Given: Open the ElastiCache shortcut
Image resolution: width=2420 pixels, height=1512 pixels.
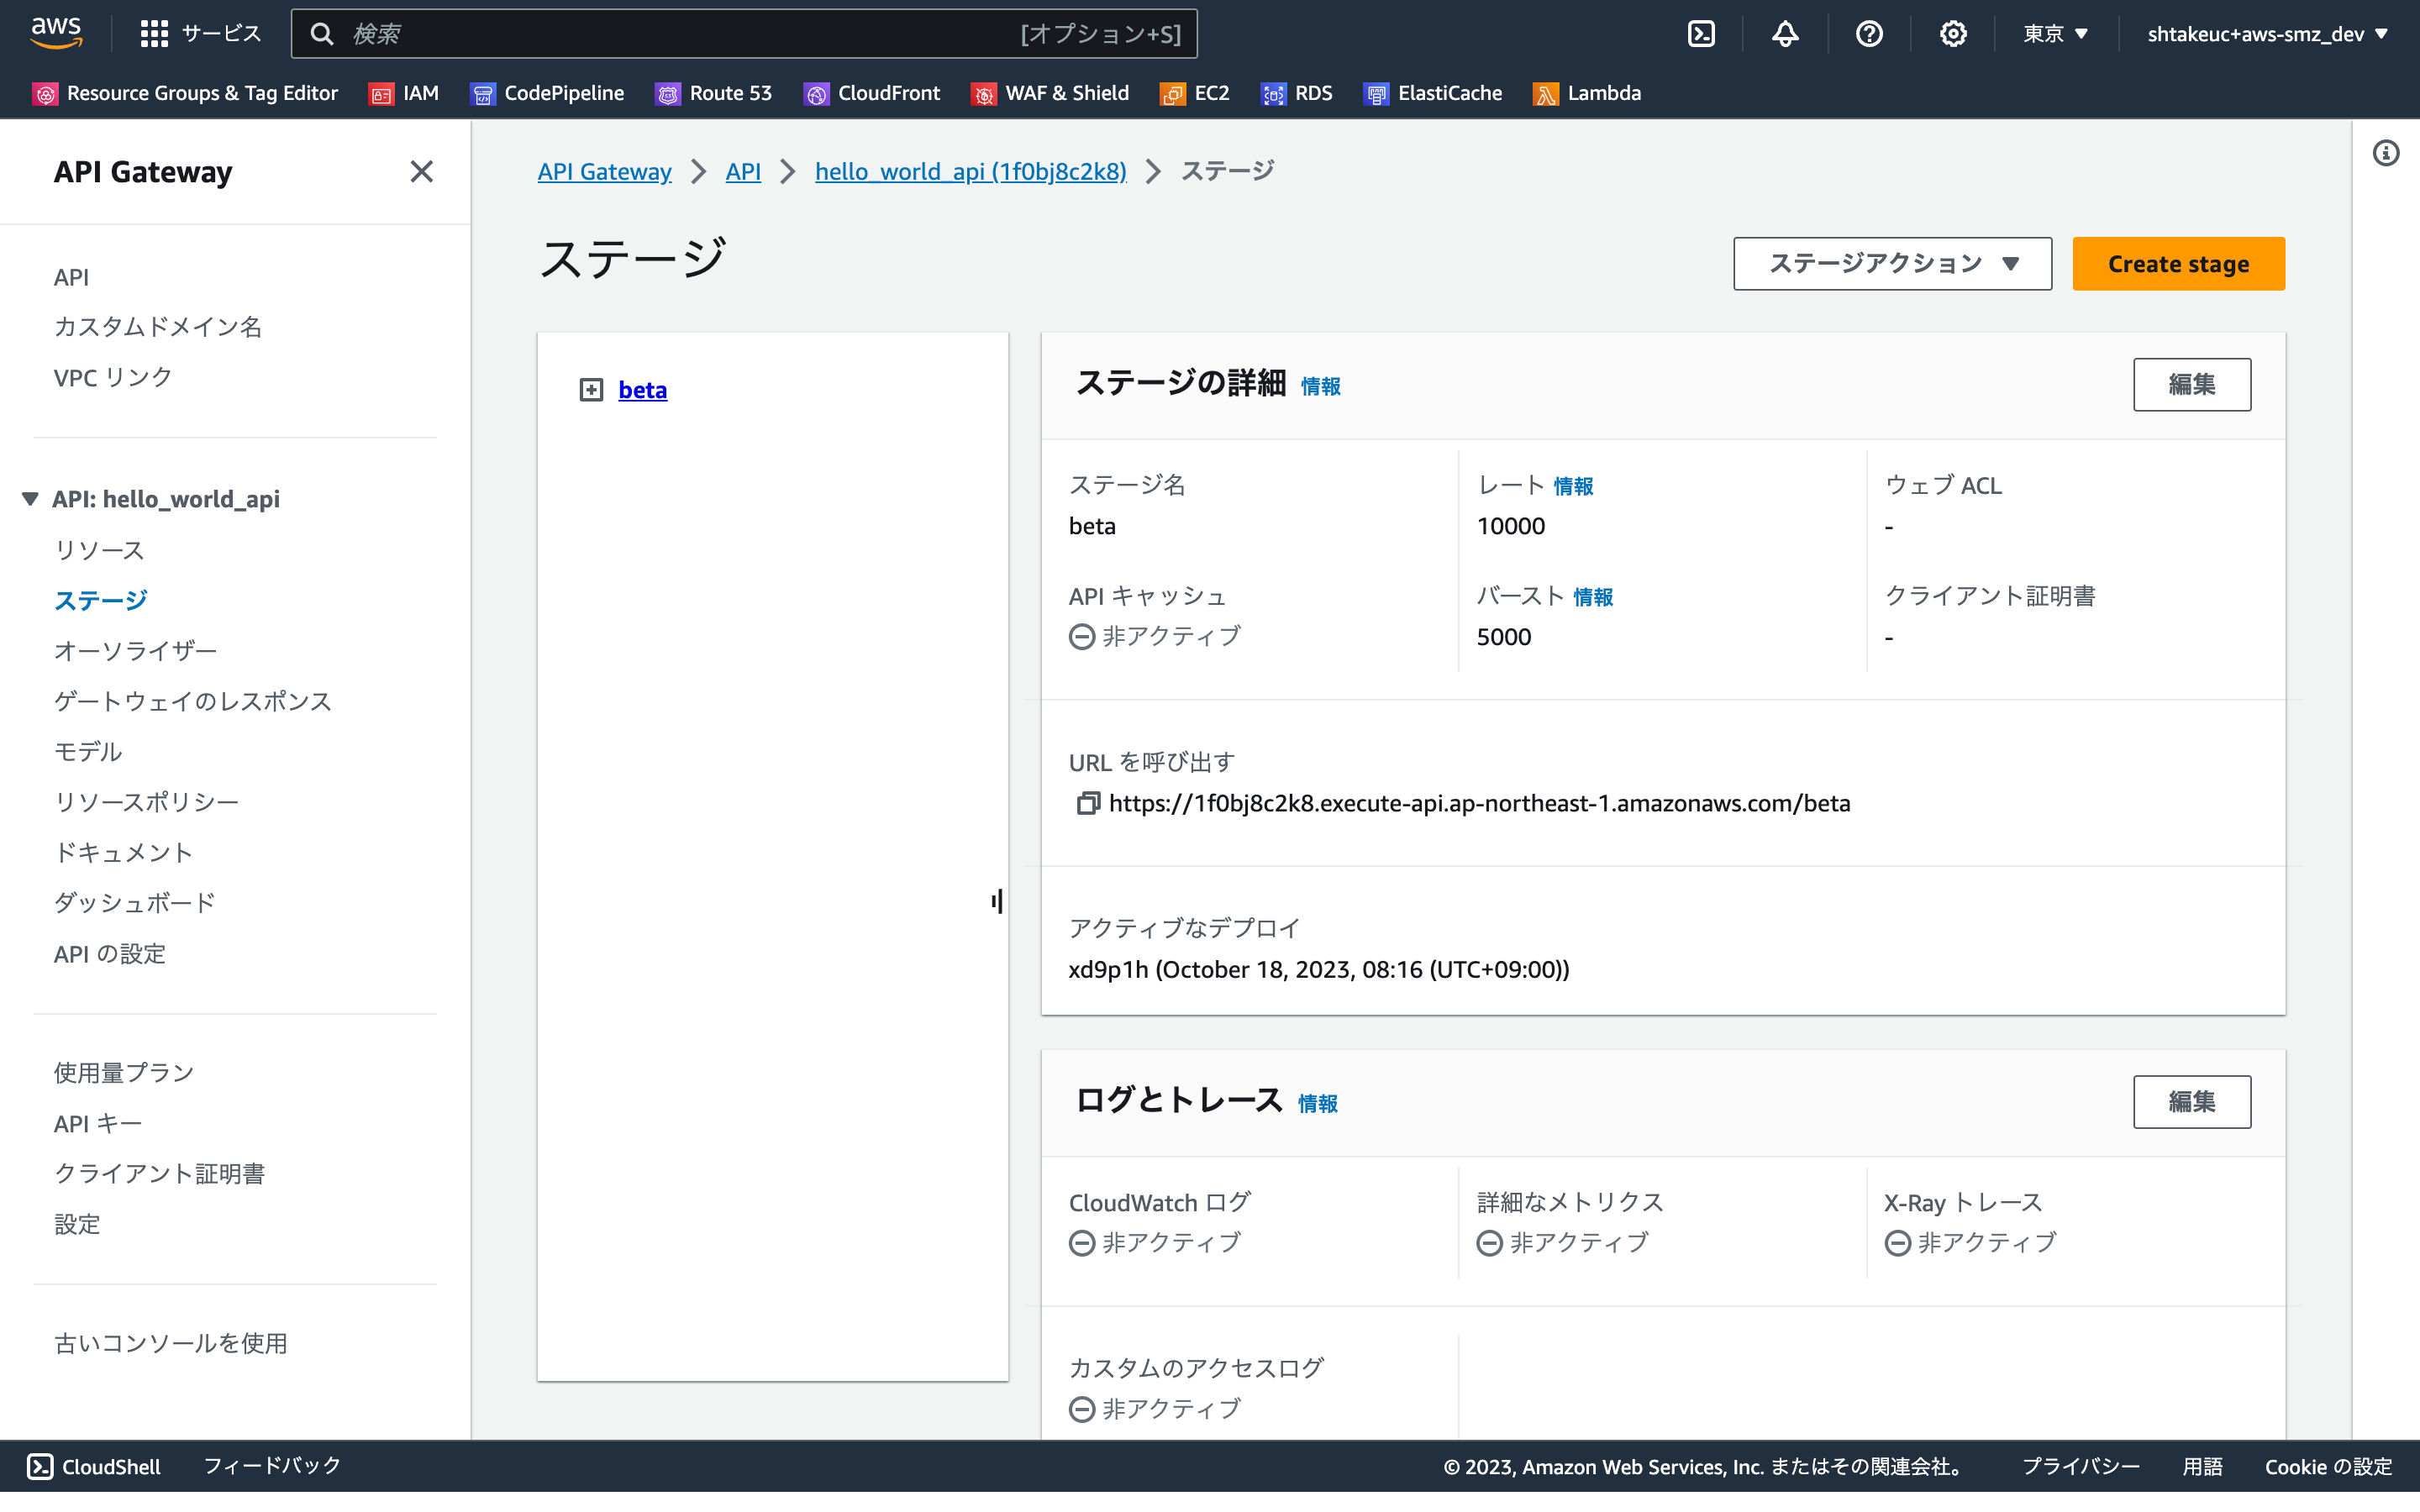Looking at the screenshot, I should pos(1434,93).
